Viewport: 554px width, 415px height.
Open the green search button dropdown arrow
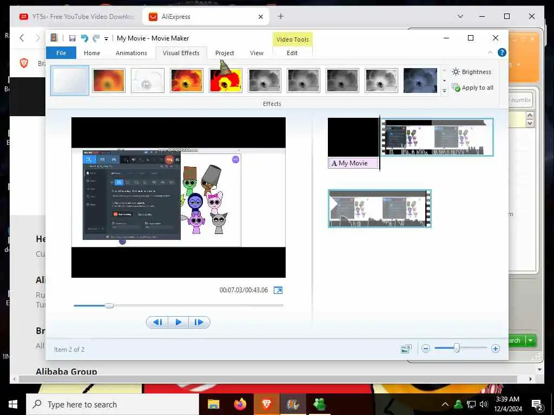[x=530, y=340]
